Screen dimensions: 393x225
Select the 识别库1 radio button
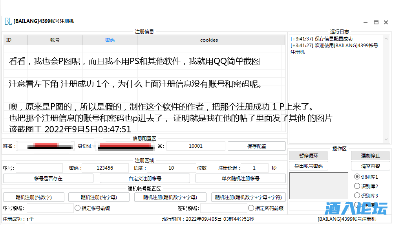click(357, 177)
